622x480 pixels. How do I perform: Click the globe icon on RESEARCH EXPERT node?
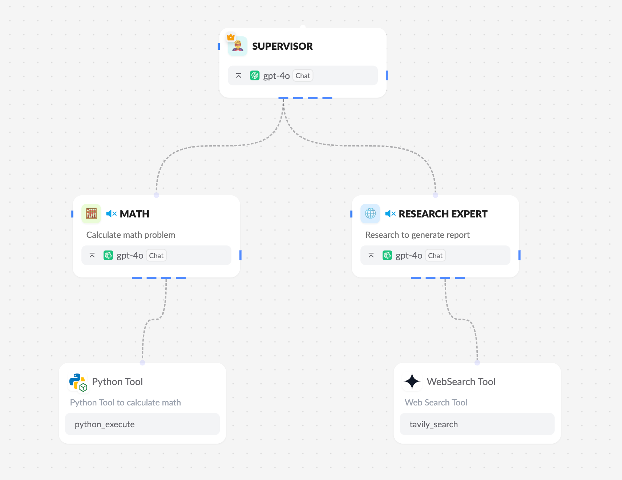point(370,213)
